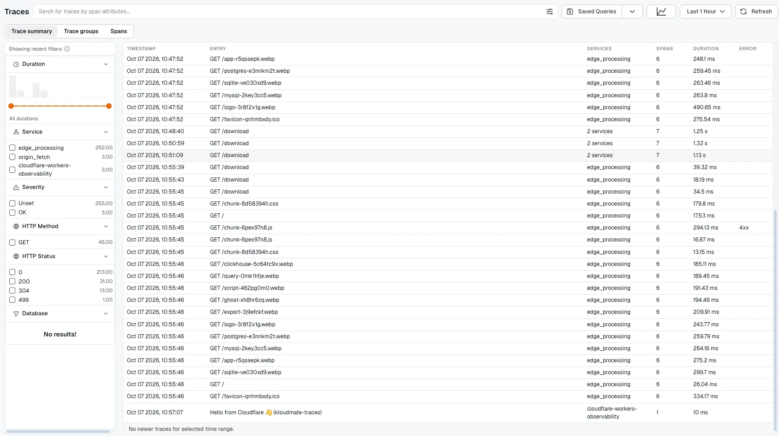779x436 pixels.
Task: Click the Duration clock icon
Action: coord(16,65)
